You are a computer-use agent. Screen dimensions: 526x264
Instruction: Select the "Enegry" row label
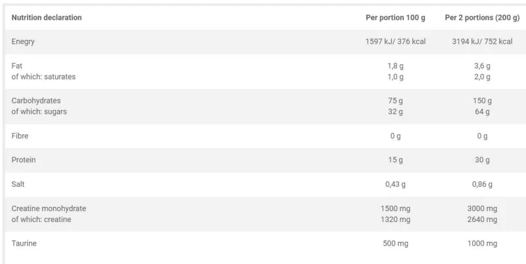coord(24,42)
